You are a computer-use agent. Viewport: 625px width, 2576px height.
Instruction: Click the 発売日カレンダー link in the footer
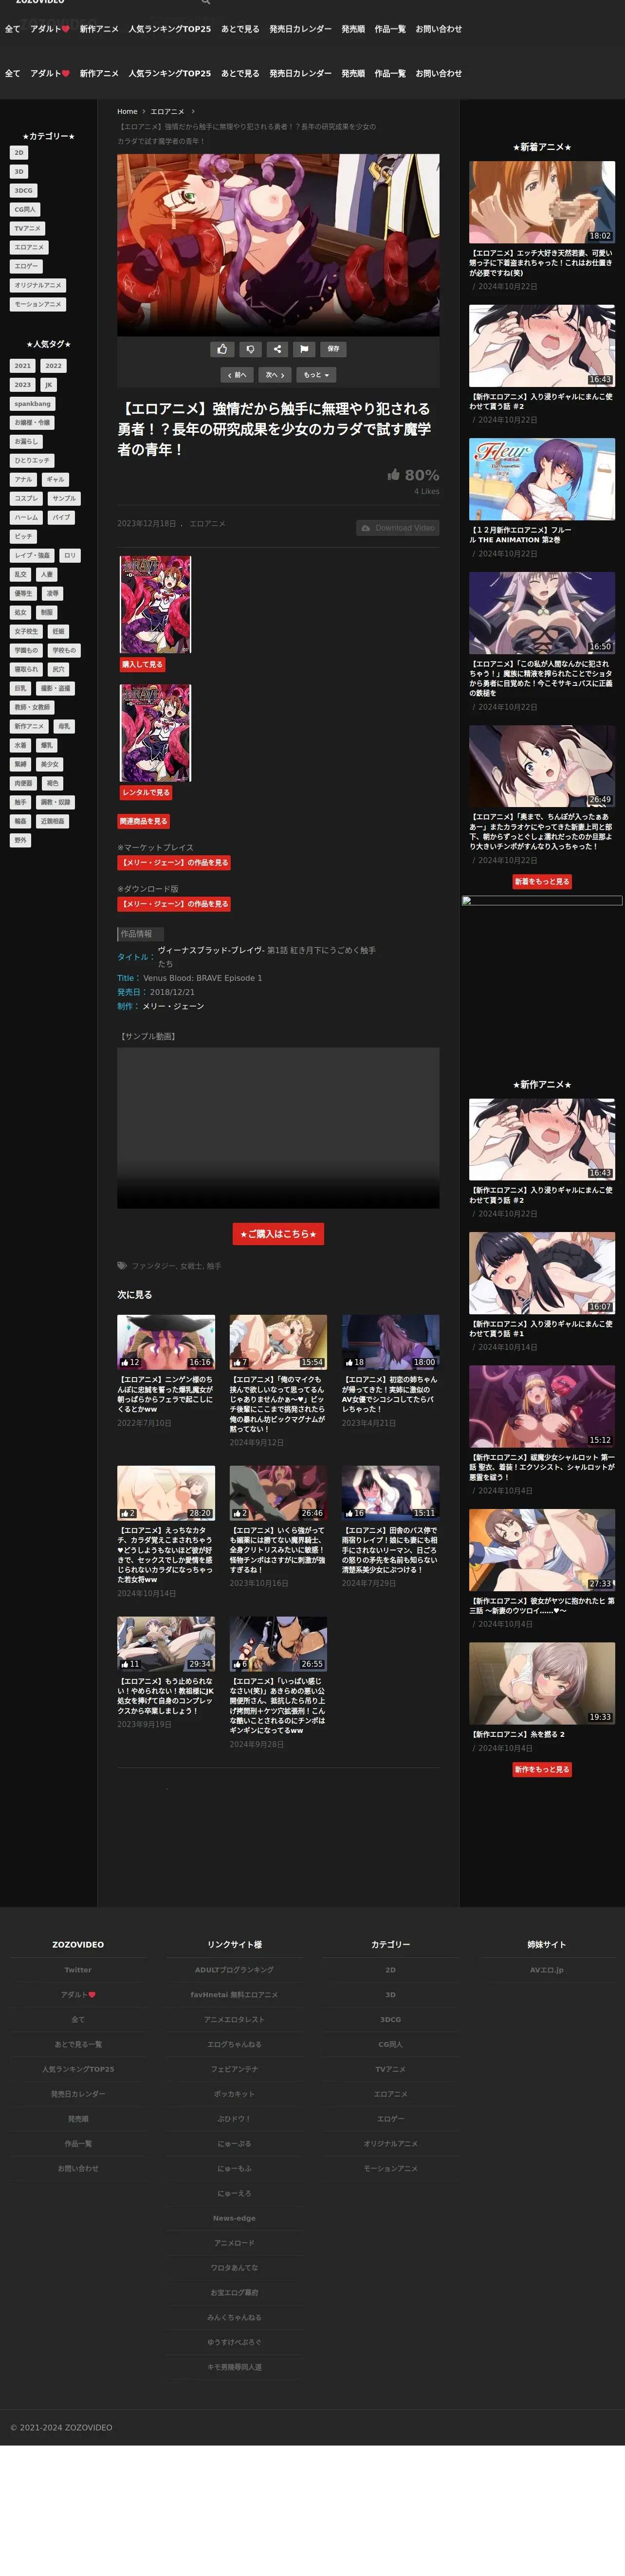78,2094
